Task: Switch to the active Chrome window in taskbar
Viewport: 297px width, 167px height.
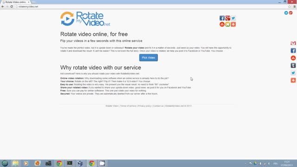Action: tap(92, 163)
